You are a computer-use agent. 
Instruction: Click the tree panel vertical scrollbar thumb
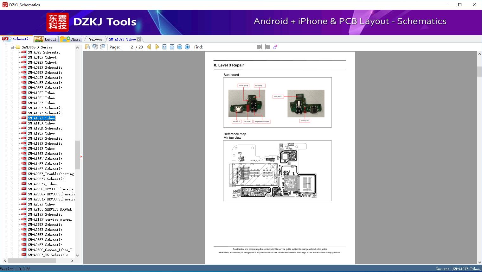click(77, 155)
